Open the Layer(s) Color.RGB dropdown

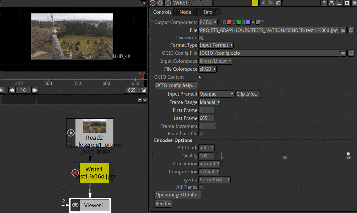click(214, 180)
